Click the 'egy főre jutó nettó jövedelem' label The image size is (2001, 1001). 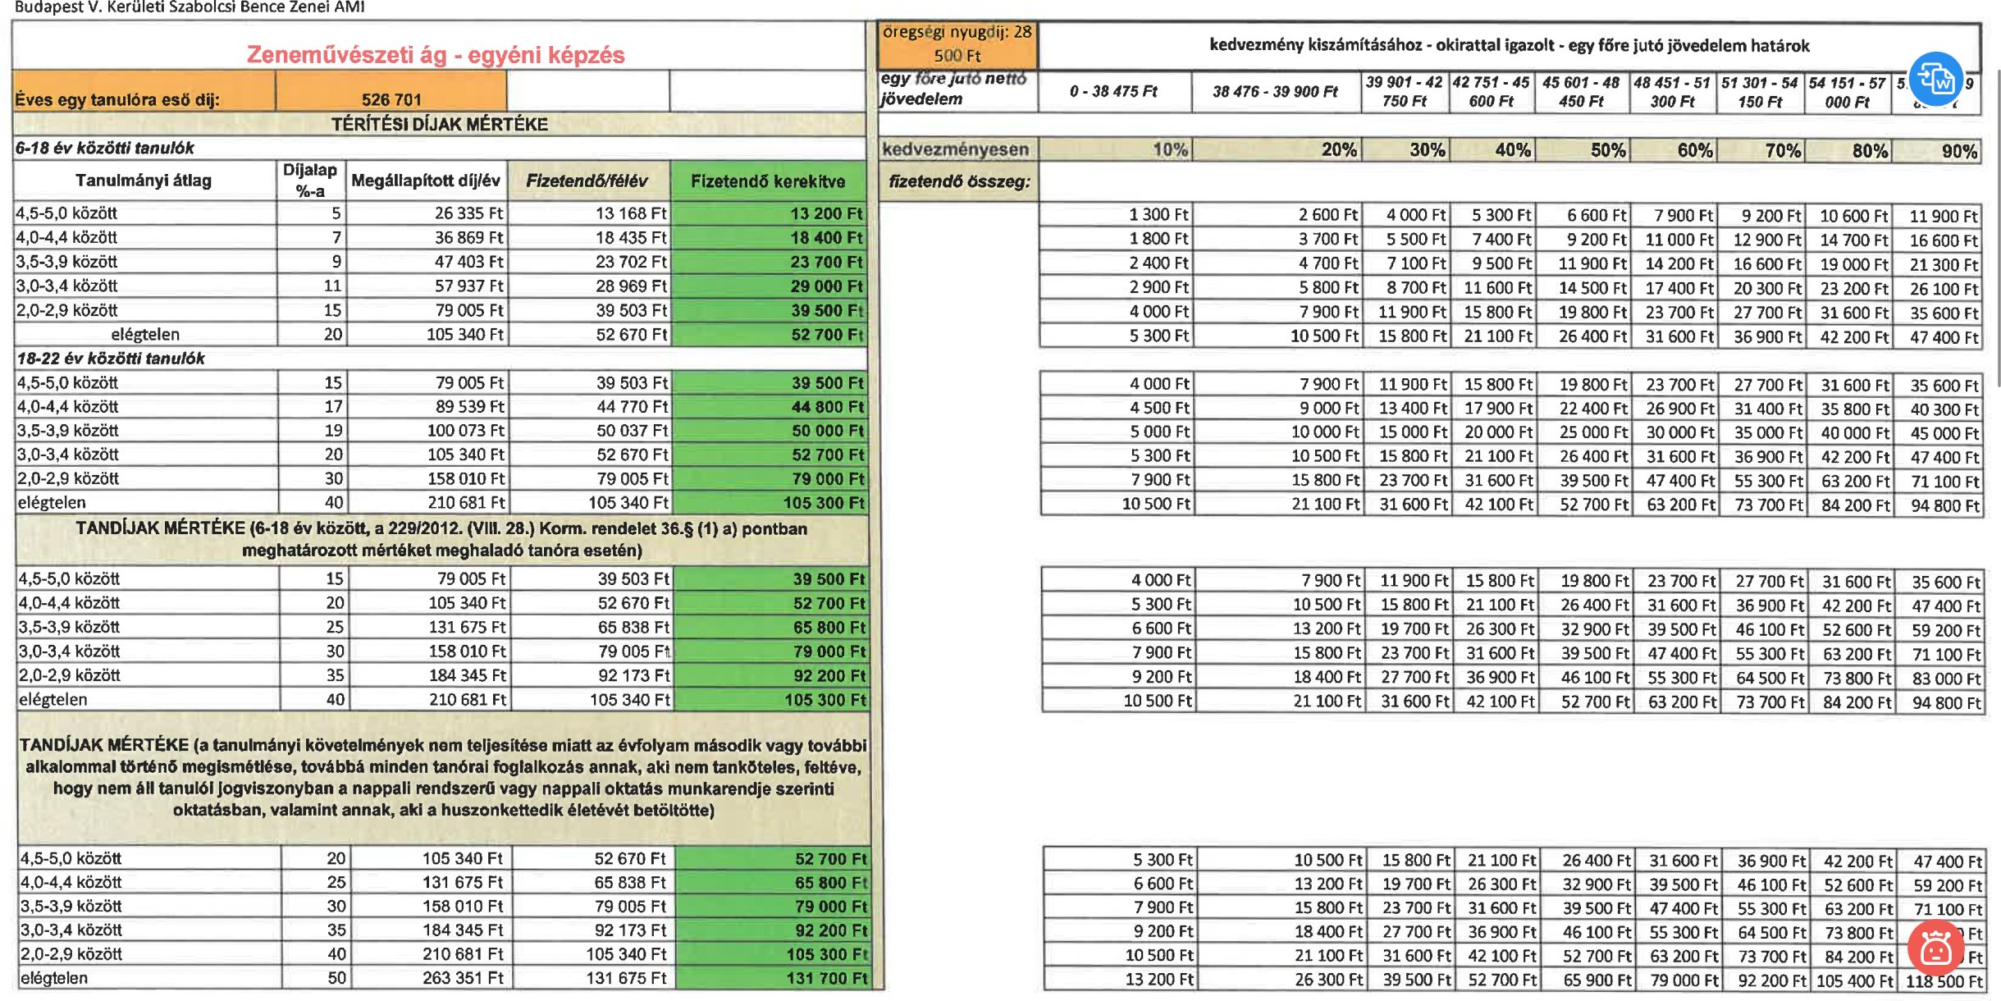point(953,89)
